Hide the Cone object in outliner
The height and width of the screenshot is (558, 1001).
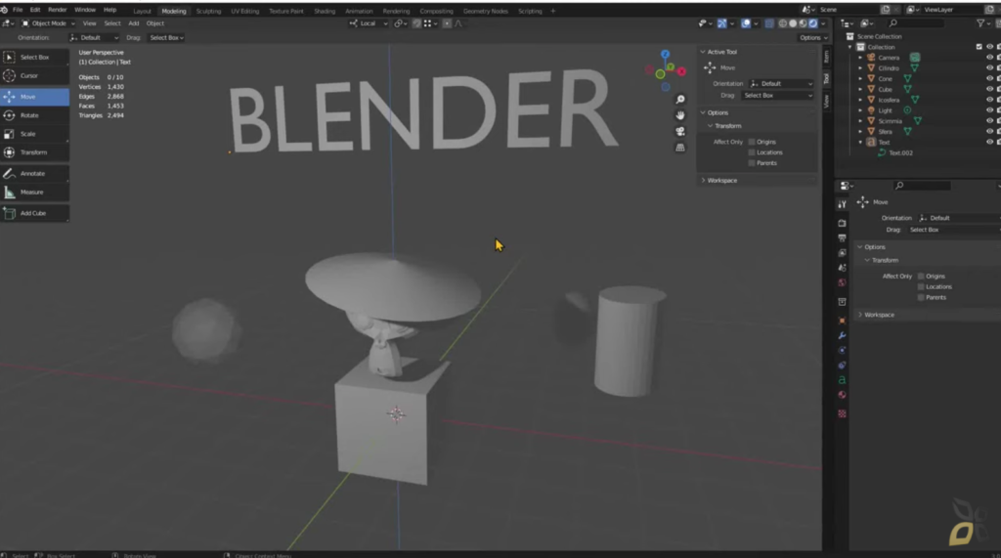tap(989, 78)
